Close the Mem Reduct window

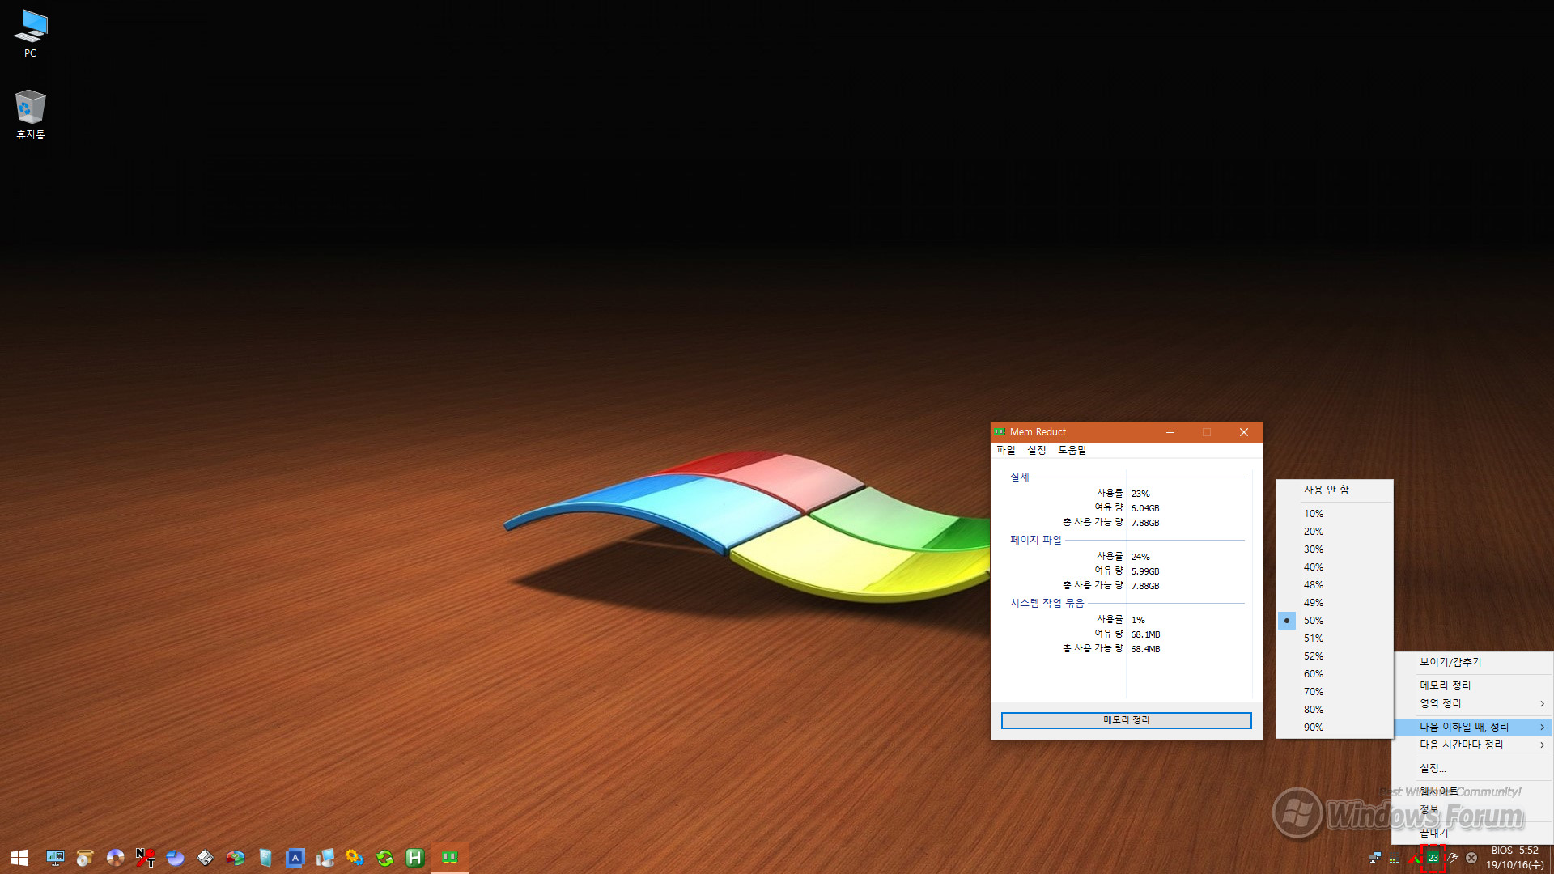pyautogui.click(x=1244, y=432)
